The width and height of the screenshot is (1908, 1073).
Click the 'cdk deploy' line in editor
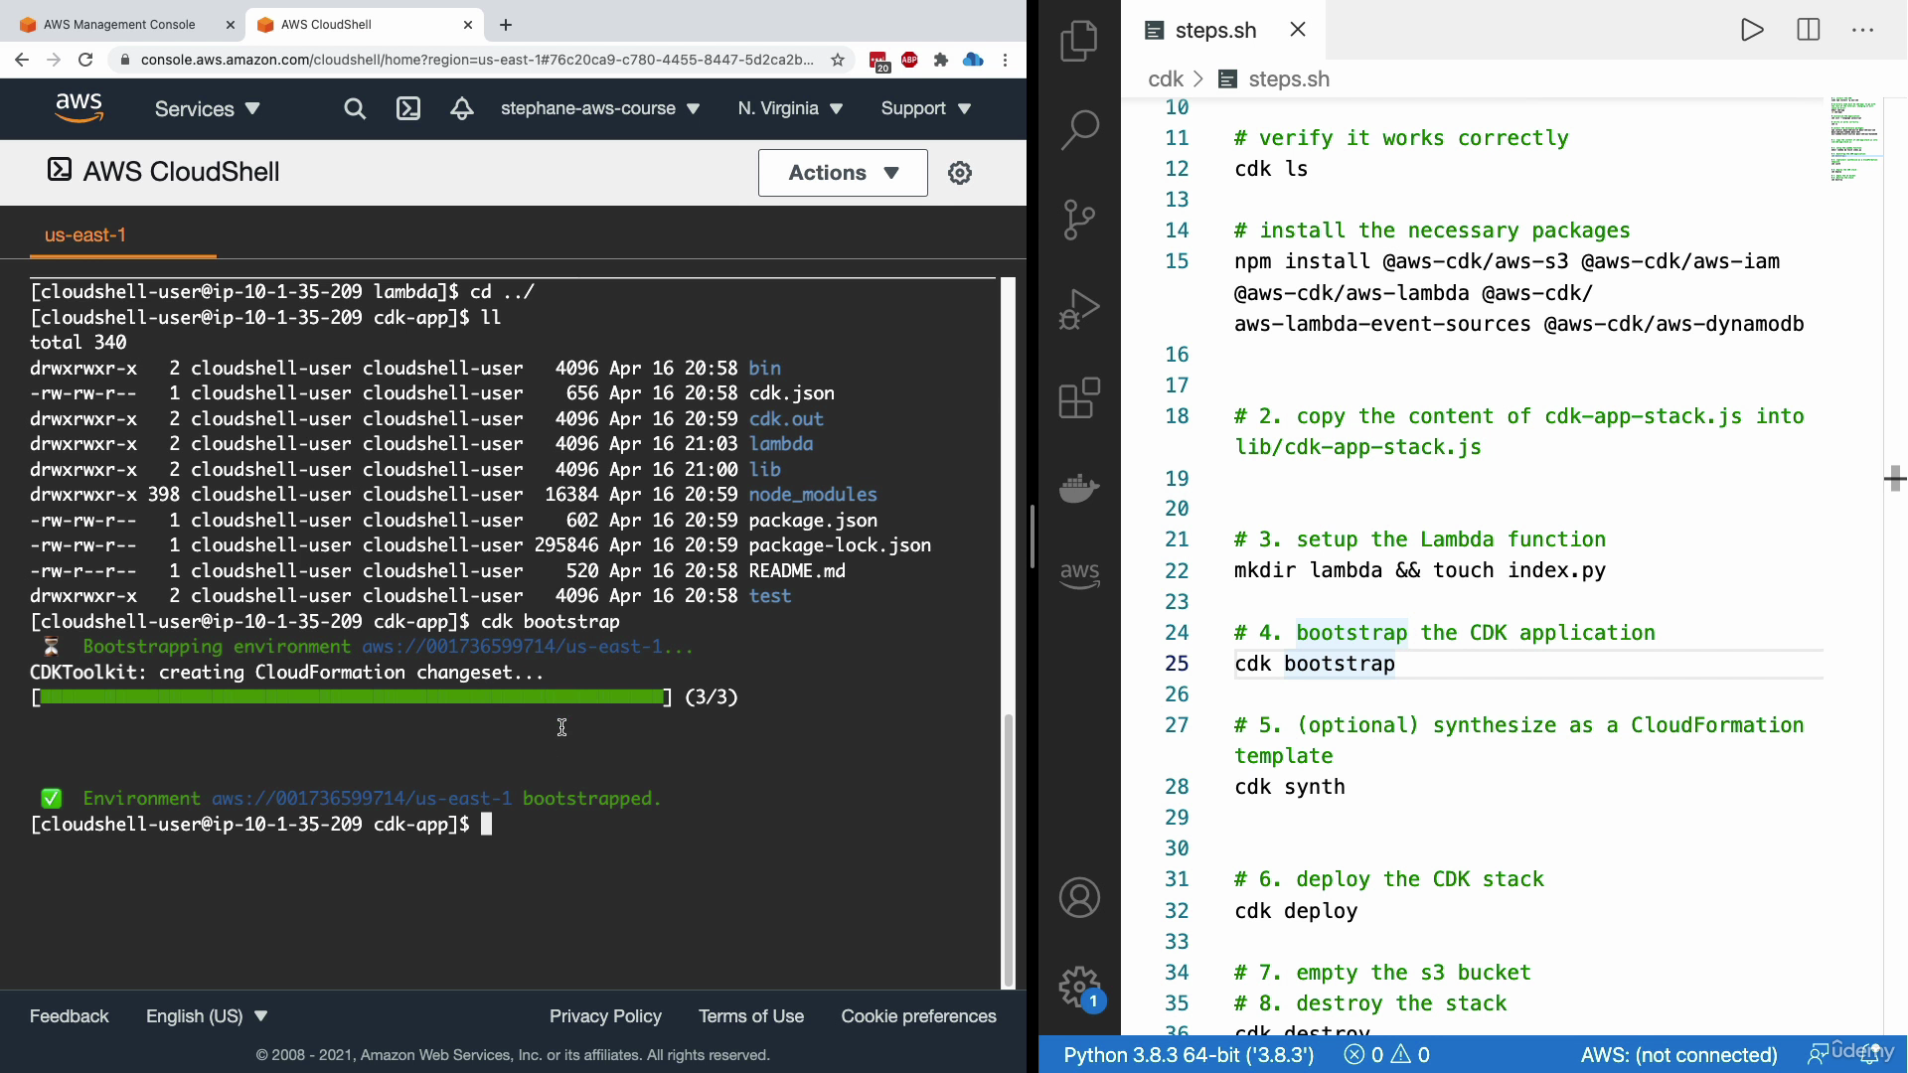[x=1296, y=911]
